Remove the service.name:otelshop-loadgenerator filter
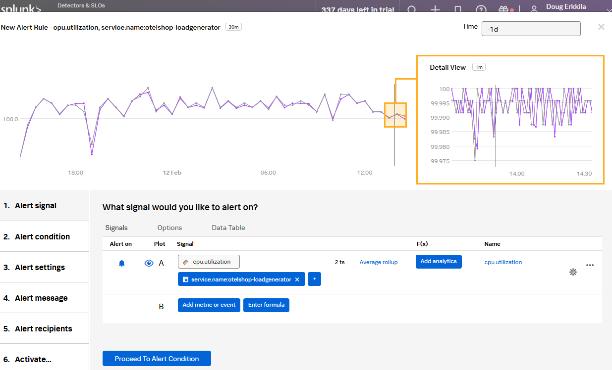Screen dimensions: 612x370 tap(297, 279)
